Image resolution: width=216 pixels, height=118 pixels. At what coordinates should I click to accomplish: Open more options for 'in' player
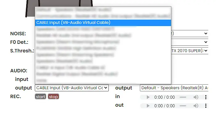click(206, 97)
